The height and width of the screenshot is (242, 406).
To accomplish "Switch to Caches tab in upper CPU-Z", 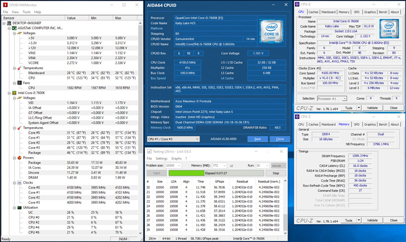I will pos(314,12).
